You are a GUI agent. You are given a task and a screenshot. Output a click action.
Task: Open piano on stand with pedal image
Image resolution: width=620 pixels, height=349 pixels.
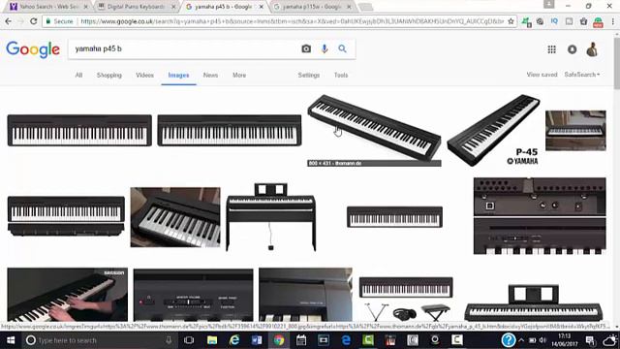click(271, 217)
